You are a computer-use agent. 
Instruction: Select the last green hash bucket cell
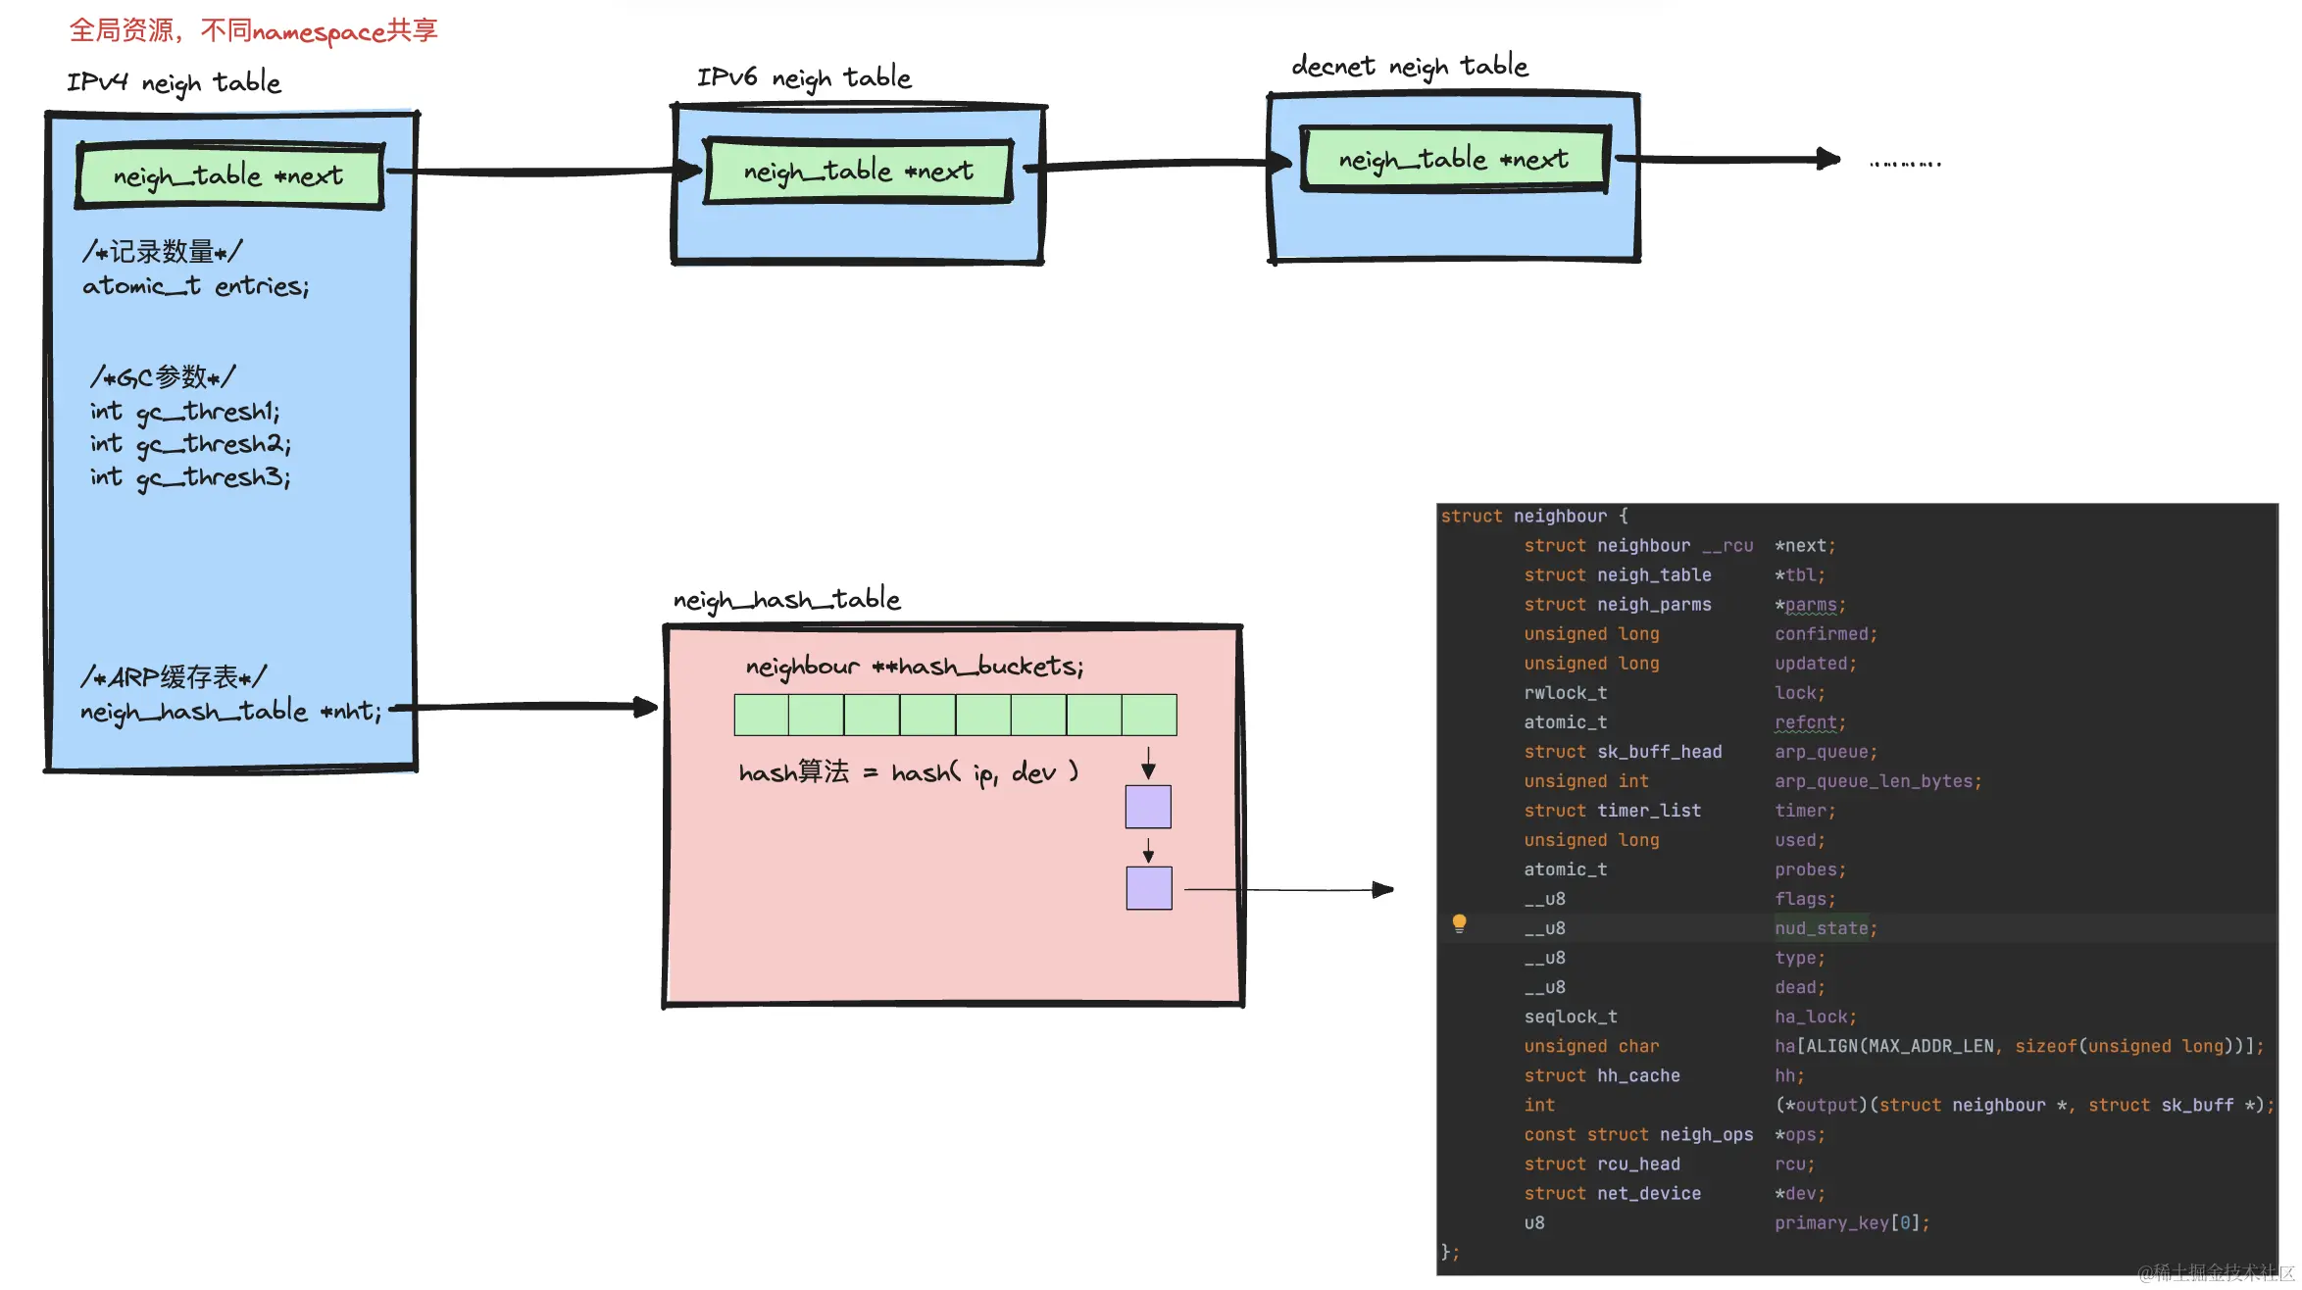coord(1149,715)
